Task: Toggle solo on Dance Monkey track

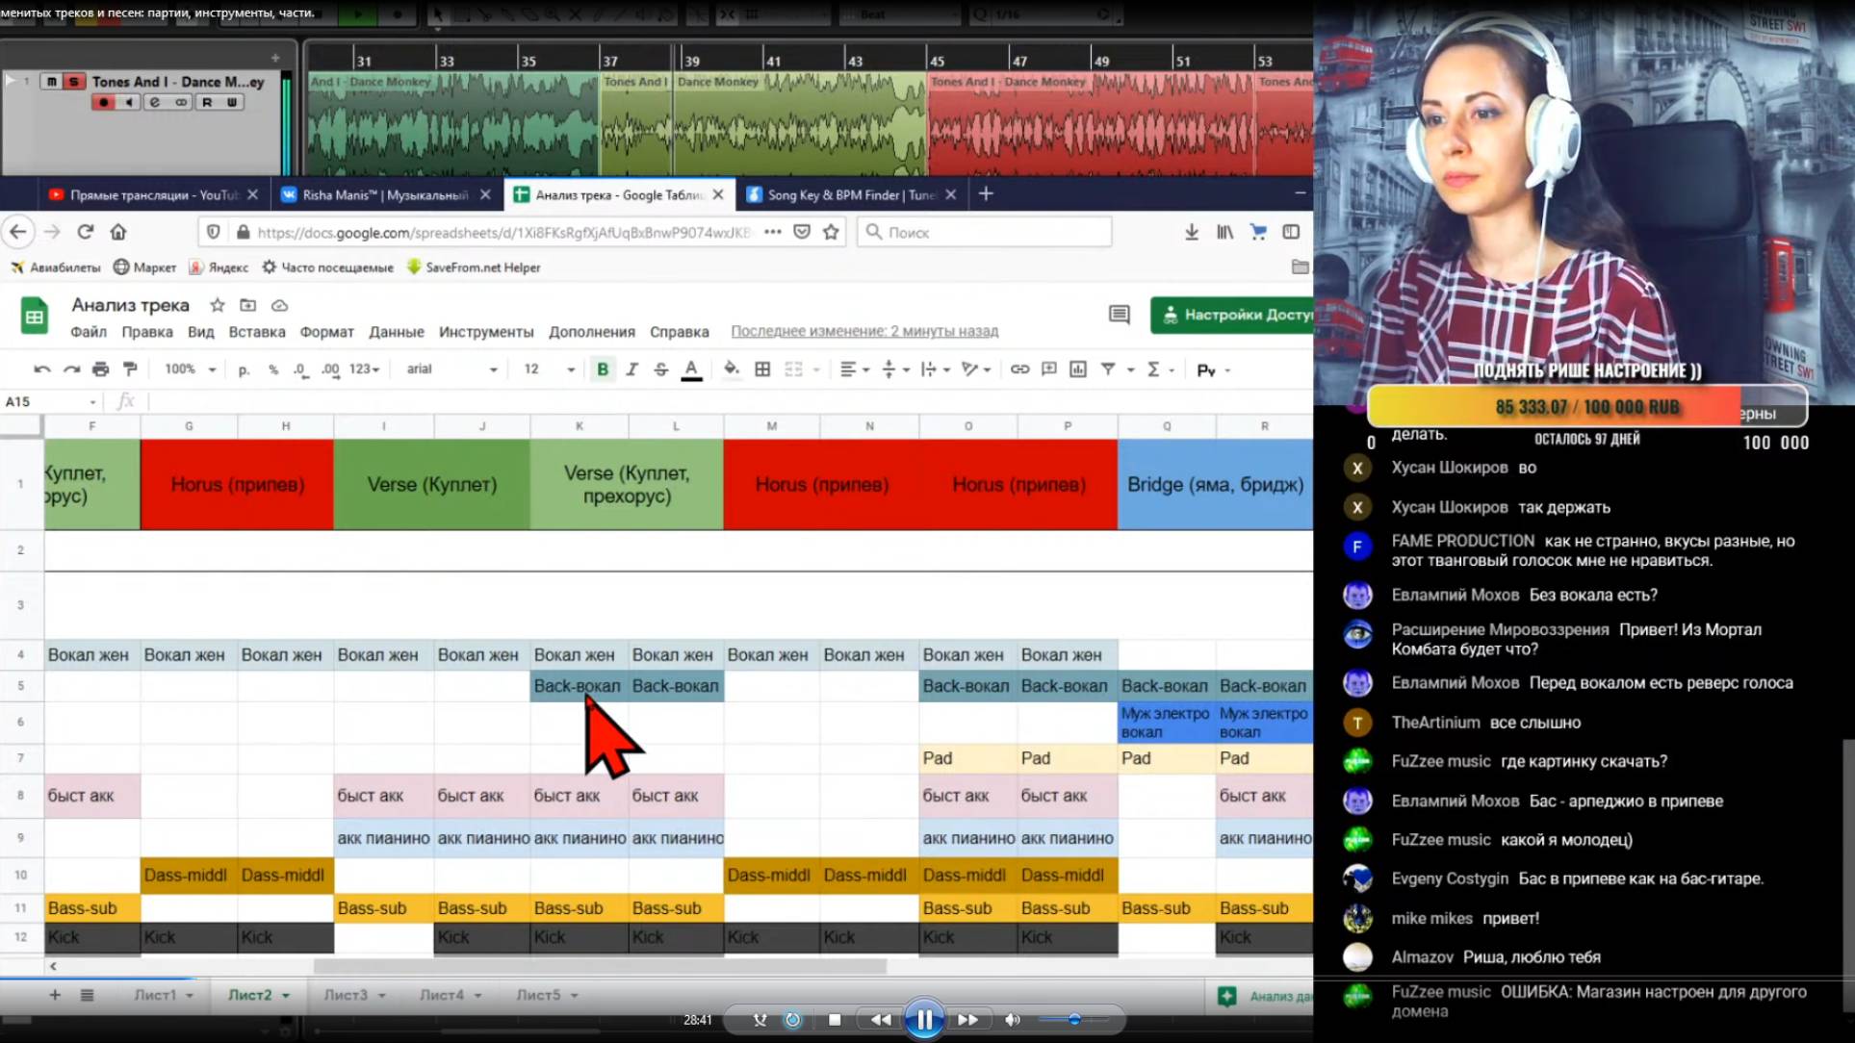Action: tap(73, 82)
